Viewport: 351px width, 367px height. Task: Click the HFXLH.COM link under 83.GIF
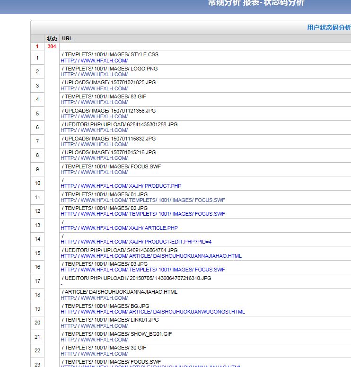click(x=94, y=102)
